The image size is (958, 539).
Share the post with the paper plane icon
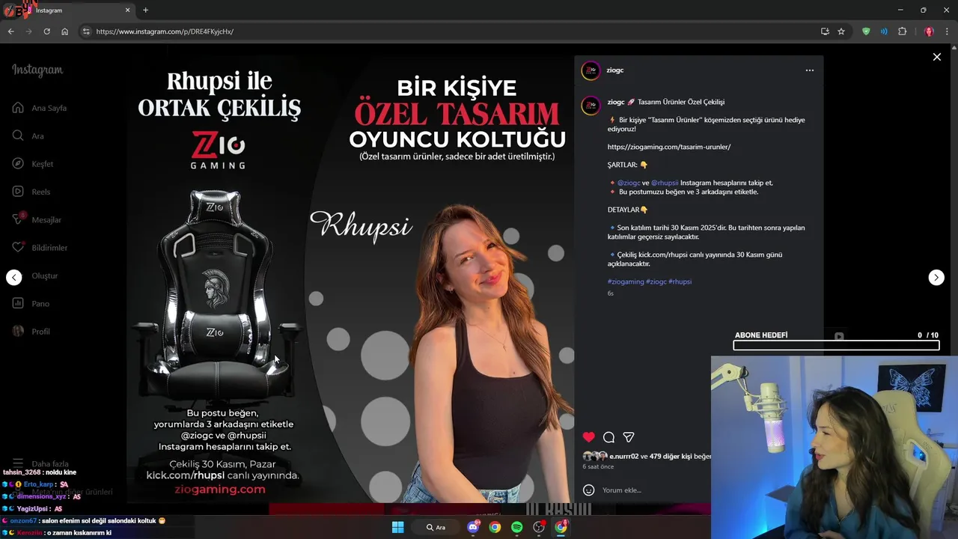(629, 437)
